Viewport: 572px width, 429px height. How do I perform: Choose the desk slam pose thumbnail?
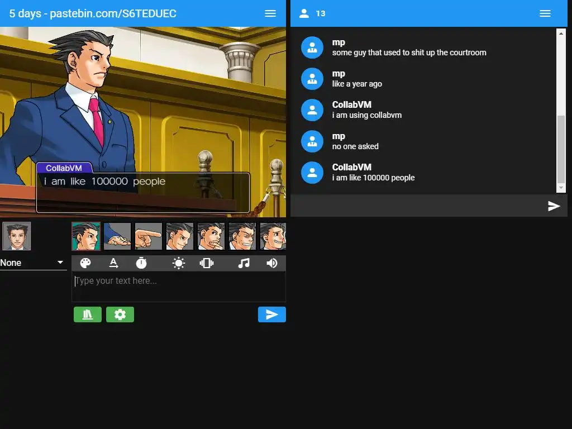117,236
